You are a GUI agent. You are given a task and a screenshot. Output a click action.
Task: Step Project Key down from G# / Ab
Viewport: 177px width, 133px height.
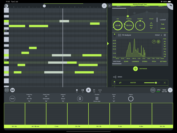[x=29, y=101]
